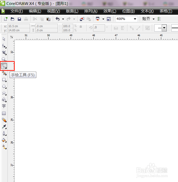Select the Text tool

(4, 106)
